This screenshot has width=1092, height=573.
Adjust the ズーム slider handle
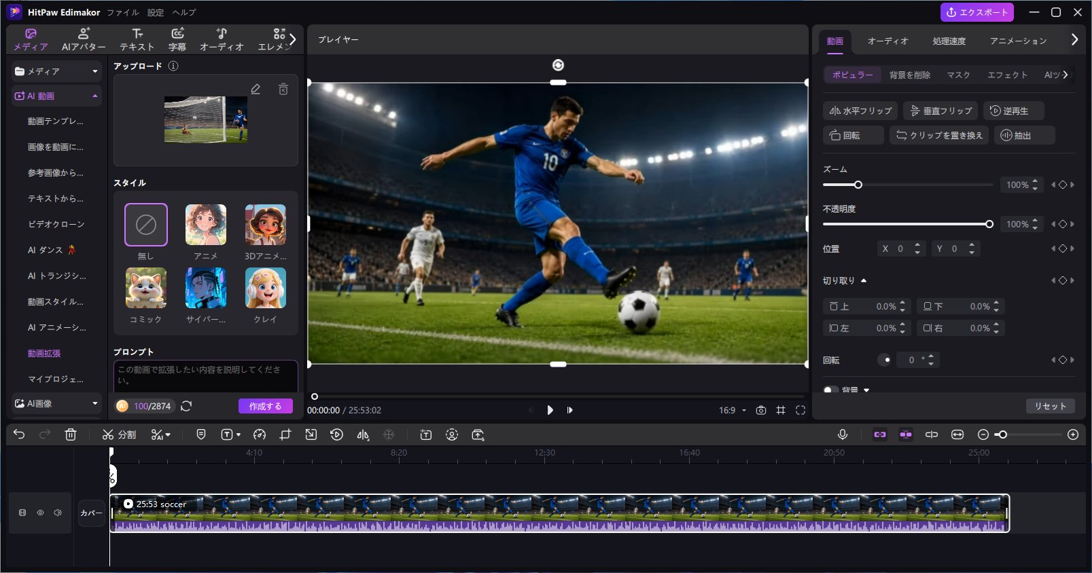[x=858, y=185]
